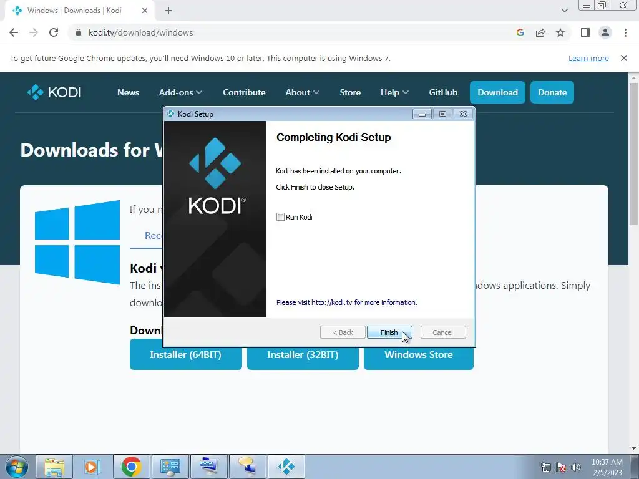Click the share page icon
Image resolution: width=639 pixels, height=479 pixels.
coord(540,32)
